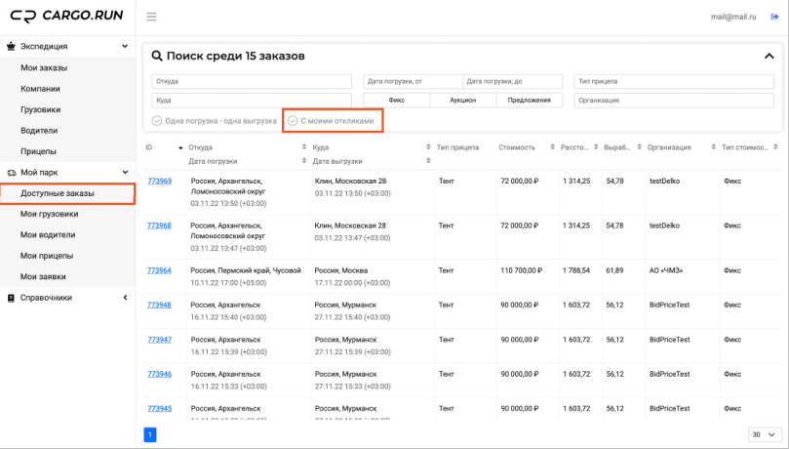Open order 773969 link
Image resolution: width=789 pixels, height=449 pixels.
tap(159, 181)
